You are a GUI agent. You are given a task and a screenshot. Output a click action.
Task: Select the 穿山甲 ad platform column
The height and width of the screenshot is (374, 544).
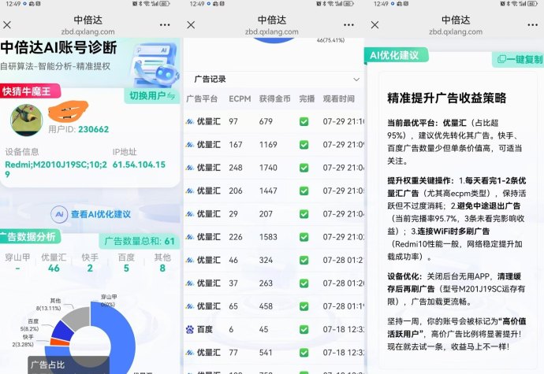click(x=17, y=262)
